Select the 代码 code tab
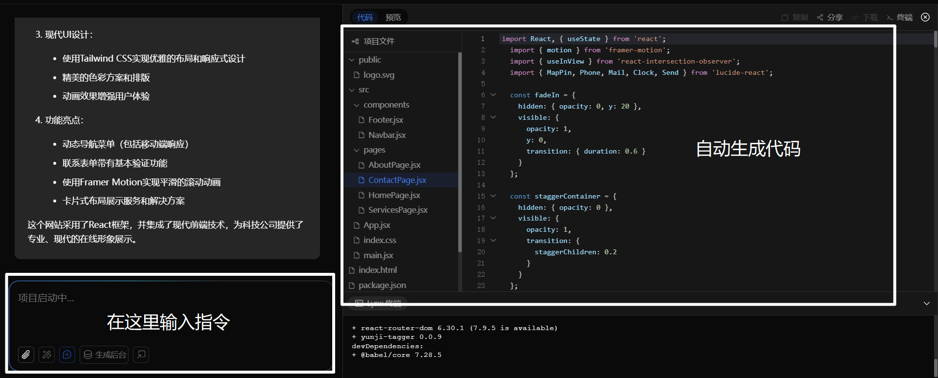938x378 pixels. coord(365,17)
